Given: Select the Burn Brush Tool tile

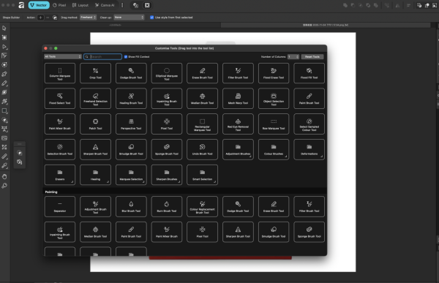Looking at the screenshot, I should click(167, 206).
